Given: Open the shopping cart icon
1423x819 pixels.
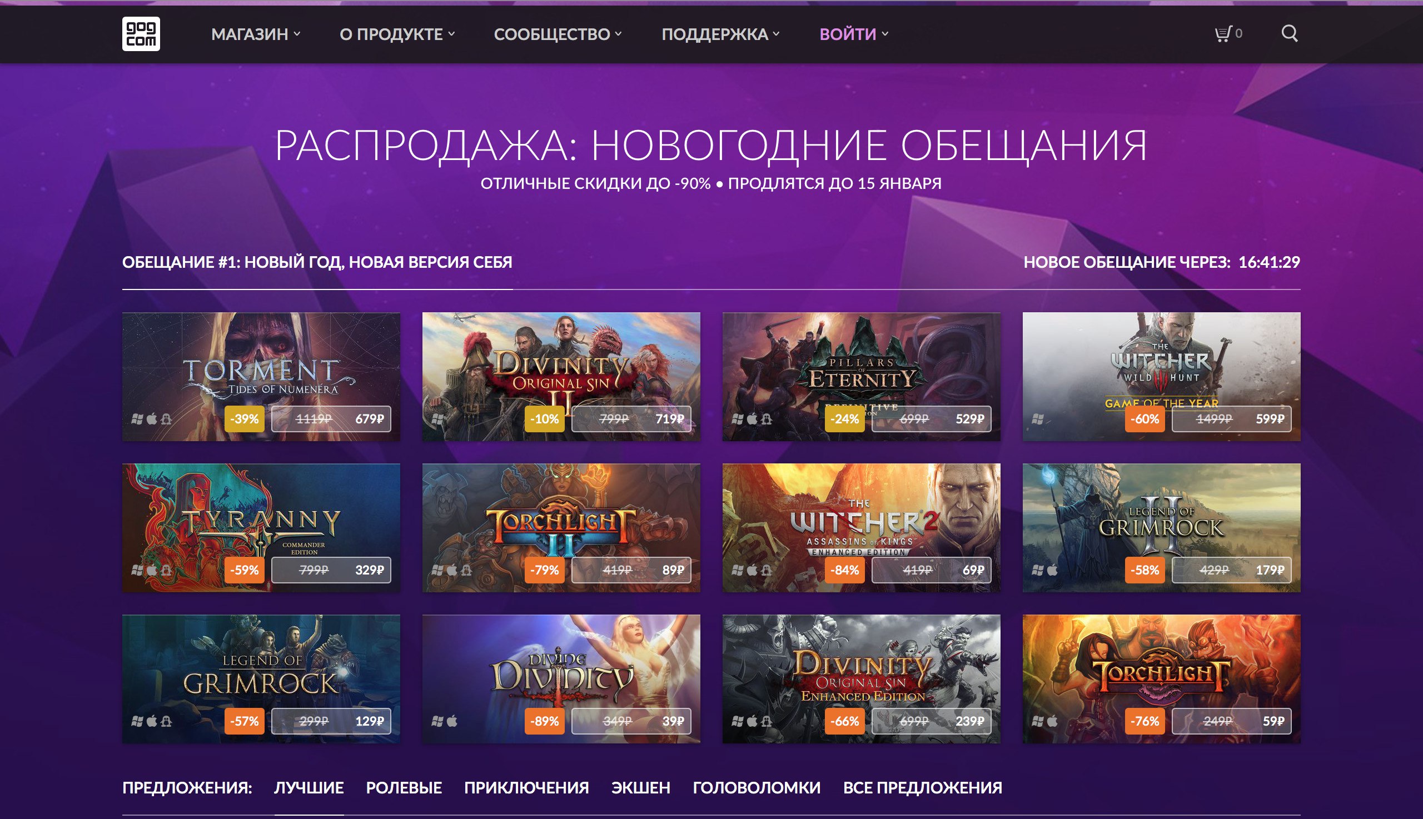Looking at the screenshot, I should click(x=1223, y=34).
